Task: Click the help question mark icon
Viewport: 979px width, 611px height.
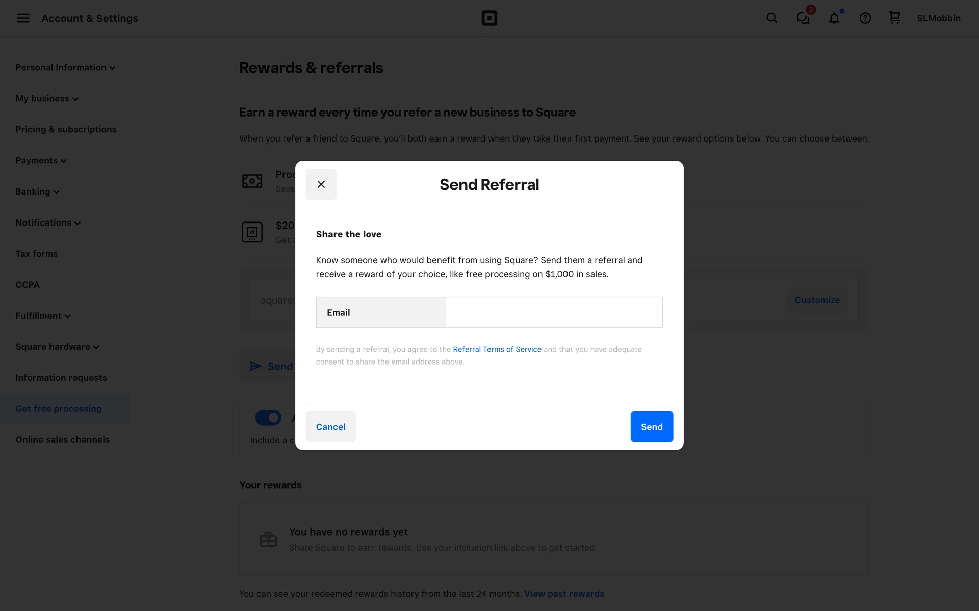Action: 865,18
